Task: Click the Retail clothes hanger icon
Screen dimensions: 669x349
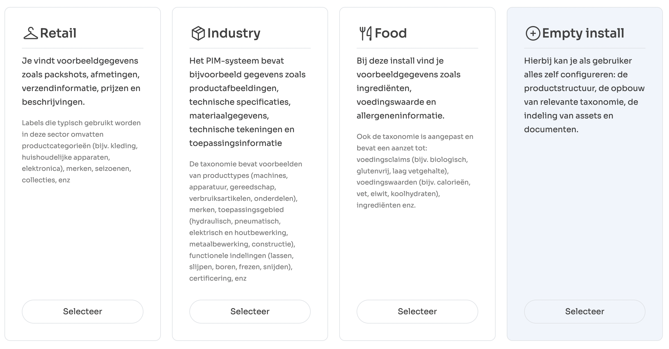Action: 31,33
